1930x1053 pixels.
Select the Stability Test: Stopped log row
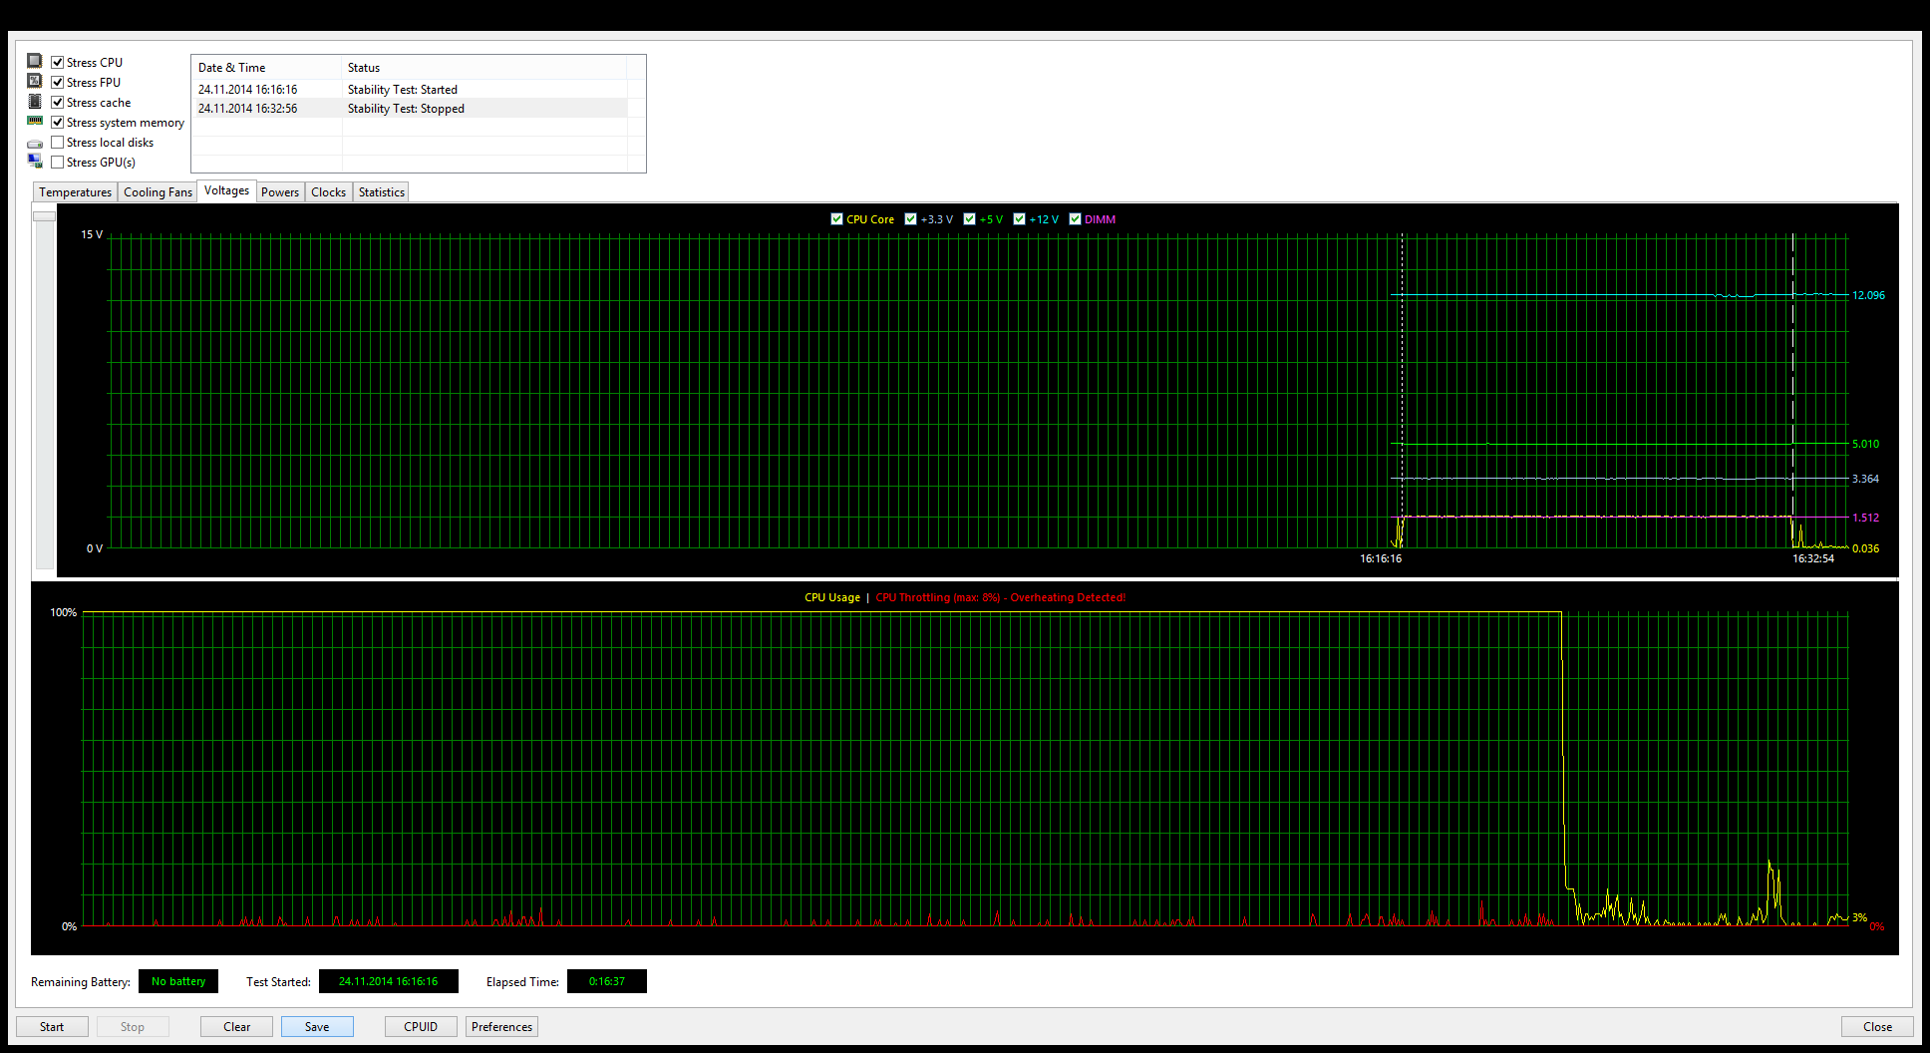411,109
